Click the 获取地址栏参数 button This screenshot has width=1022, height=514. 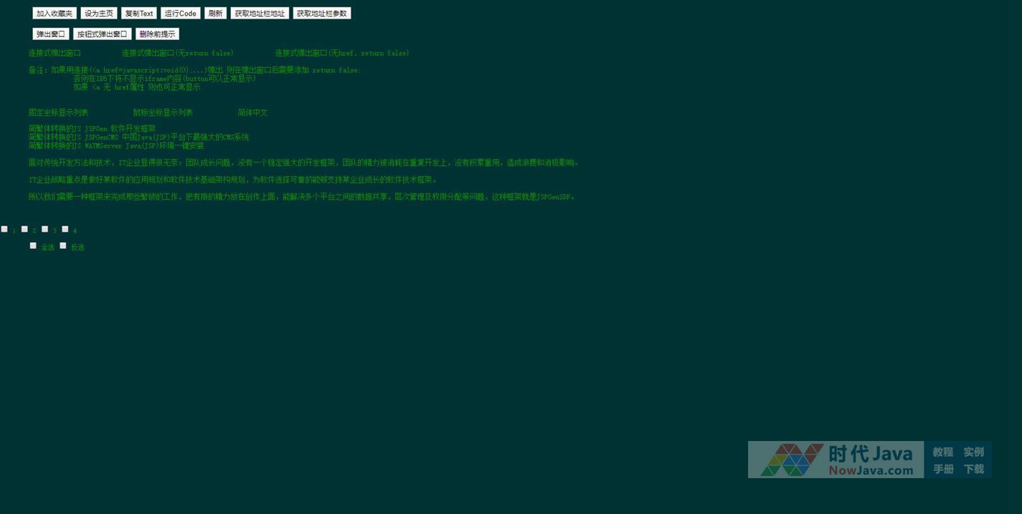point(321,14)
